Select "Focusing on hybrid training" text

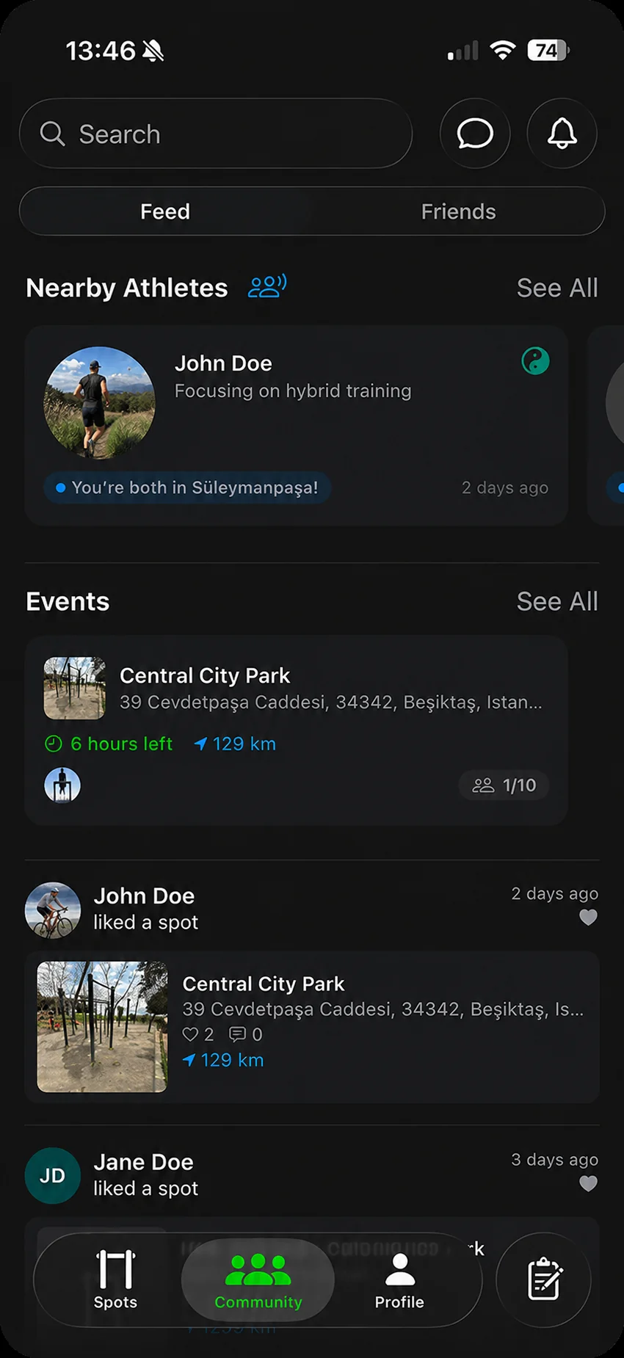(x=293, y=391)
